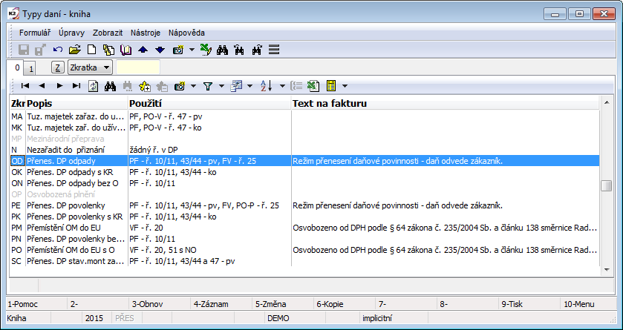
Task: Click the copy record pages icon
Action: tap(108, 50)
